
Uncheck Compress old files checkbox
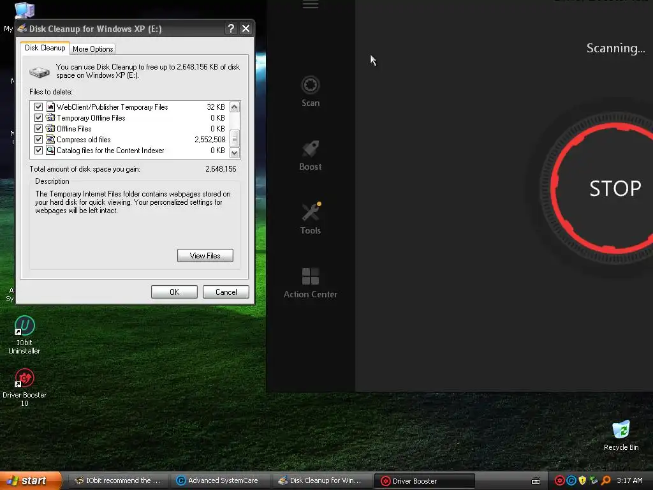pyautogui.click(x=38, y=139)
